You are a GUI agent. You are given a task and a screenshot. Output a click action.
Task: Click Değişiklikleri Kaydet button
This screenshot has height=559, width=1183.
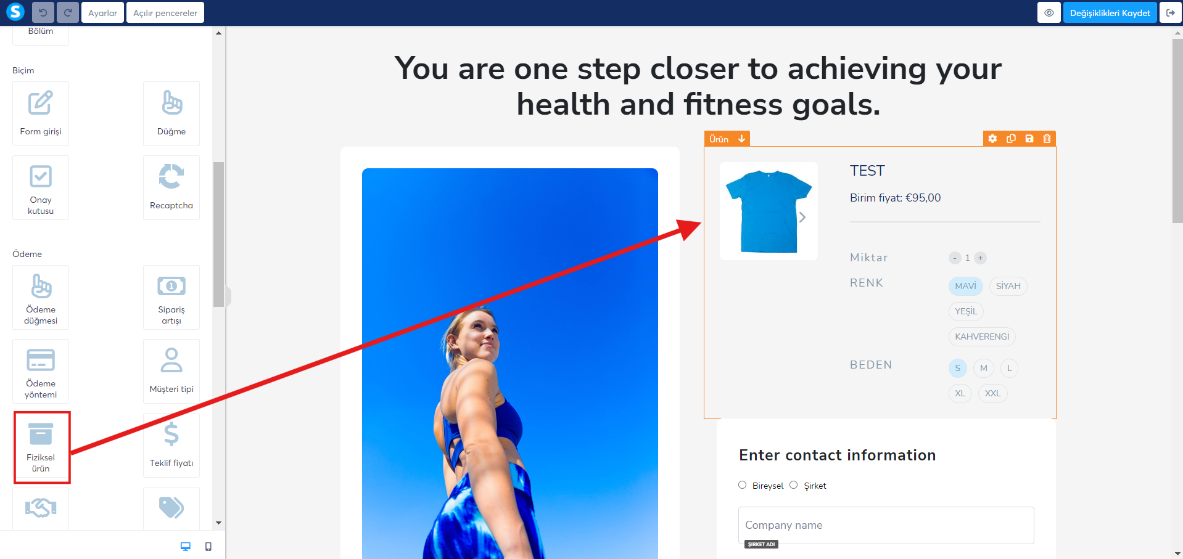(x=1110, y=12)
